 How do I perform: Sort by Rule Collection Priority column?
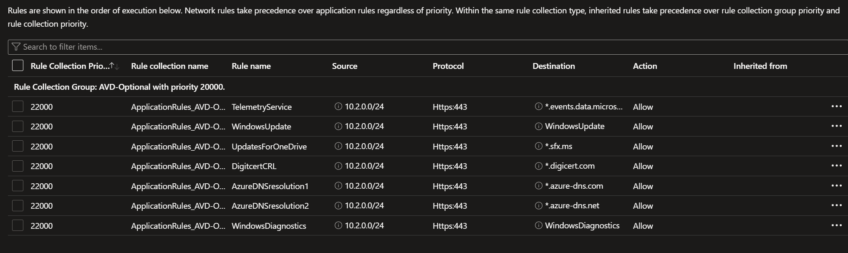[70, 66]
